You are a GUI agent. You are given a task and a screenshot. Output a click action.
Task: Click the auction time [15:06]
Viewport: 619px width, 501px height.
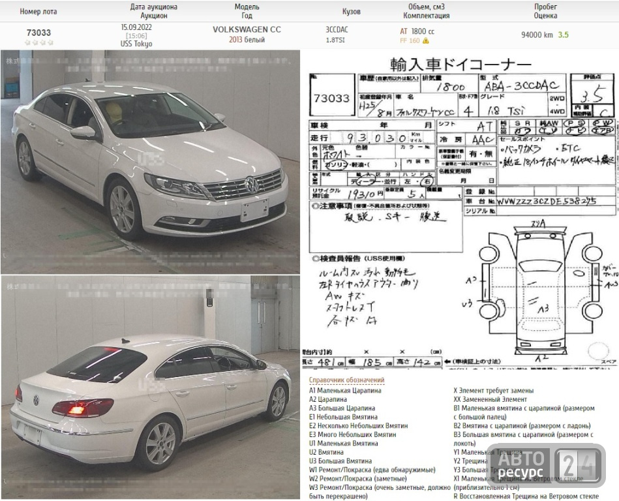pyautogui.click(x=136, y=35)
